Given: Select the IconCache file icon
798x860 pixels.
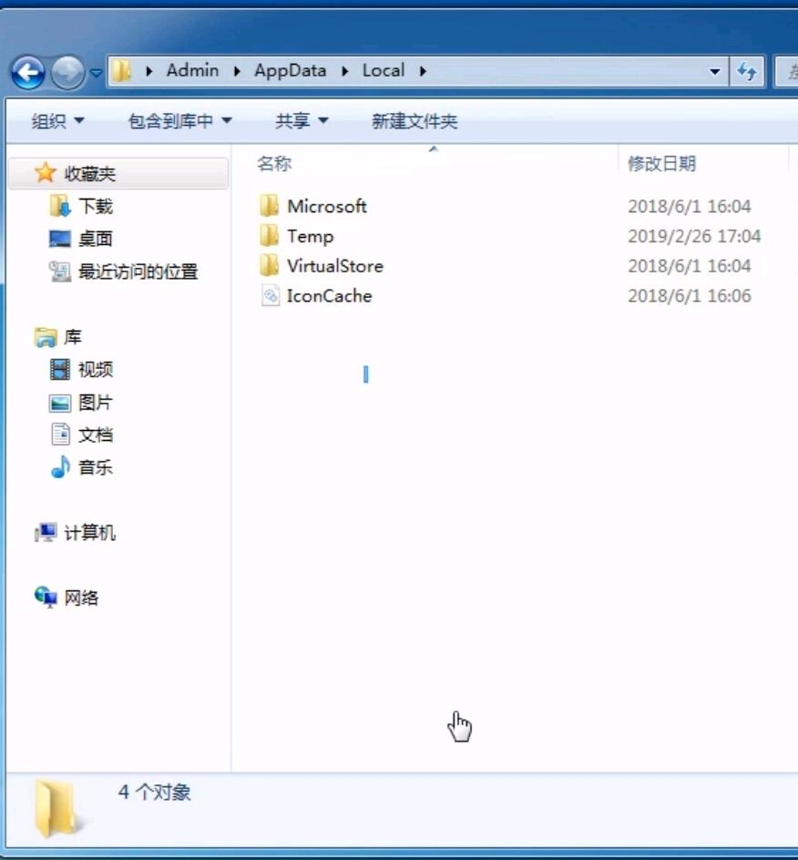Looking at the screenshot, I should click(270, 295).
